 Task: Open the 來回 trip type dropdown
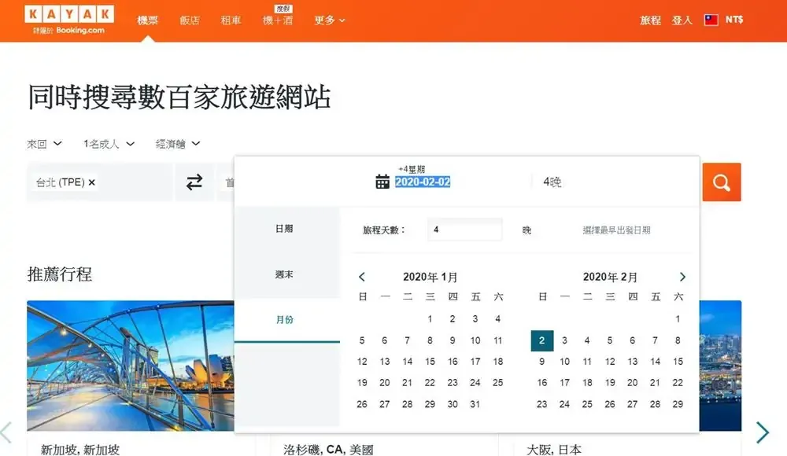[45, 144]
